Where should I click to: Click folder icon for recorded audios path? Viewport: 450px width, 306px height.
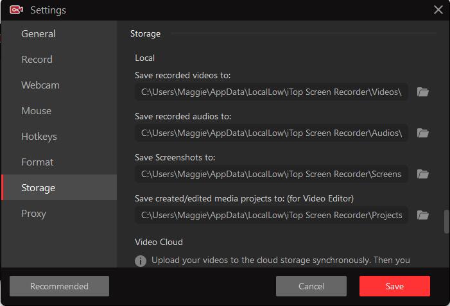422,133
